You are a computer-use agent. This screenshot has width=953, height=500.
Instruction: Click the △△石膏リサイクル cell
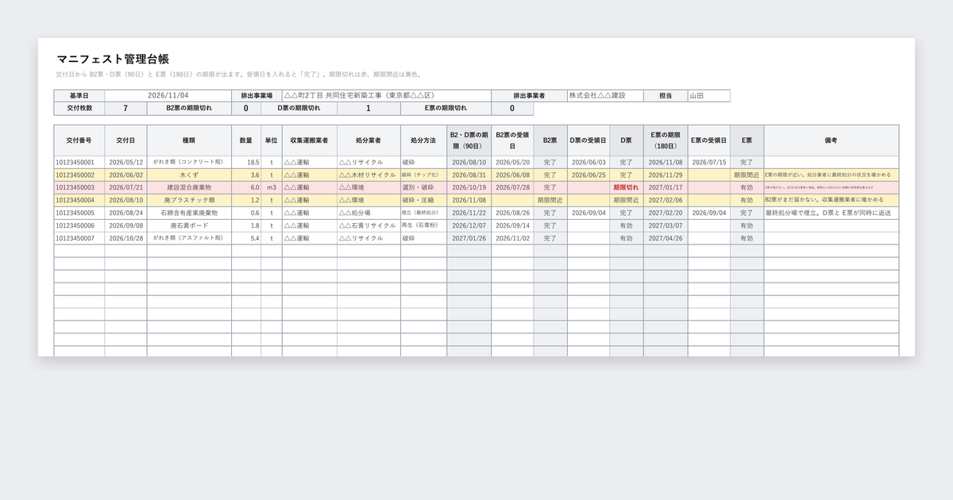coord(368,226)
